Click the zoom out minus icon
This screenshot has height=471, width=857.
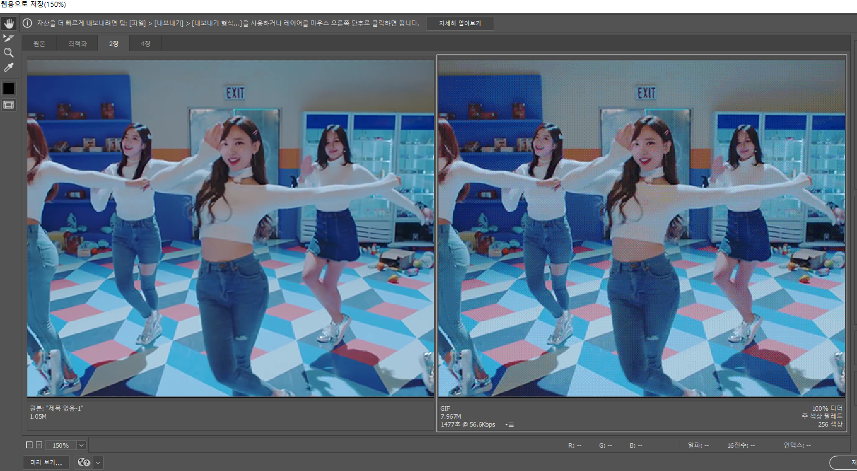pyautogui.click(x=29, y=445)
